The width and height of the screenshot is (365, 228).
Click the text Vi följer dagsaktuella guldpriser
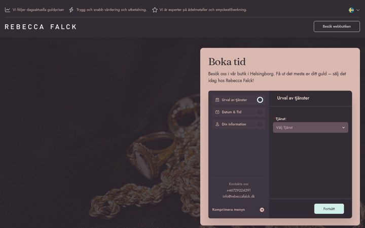(x=38, y=10)
